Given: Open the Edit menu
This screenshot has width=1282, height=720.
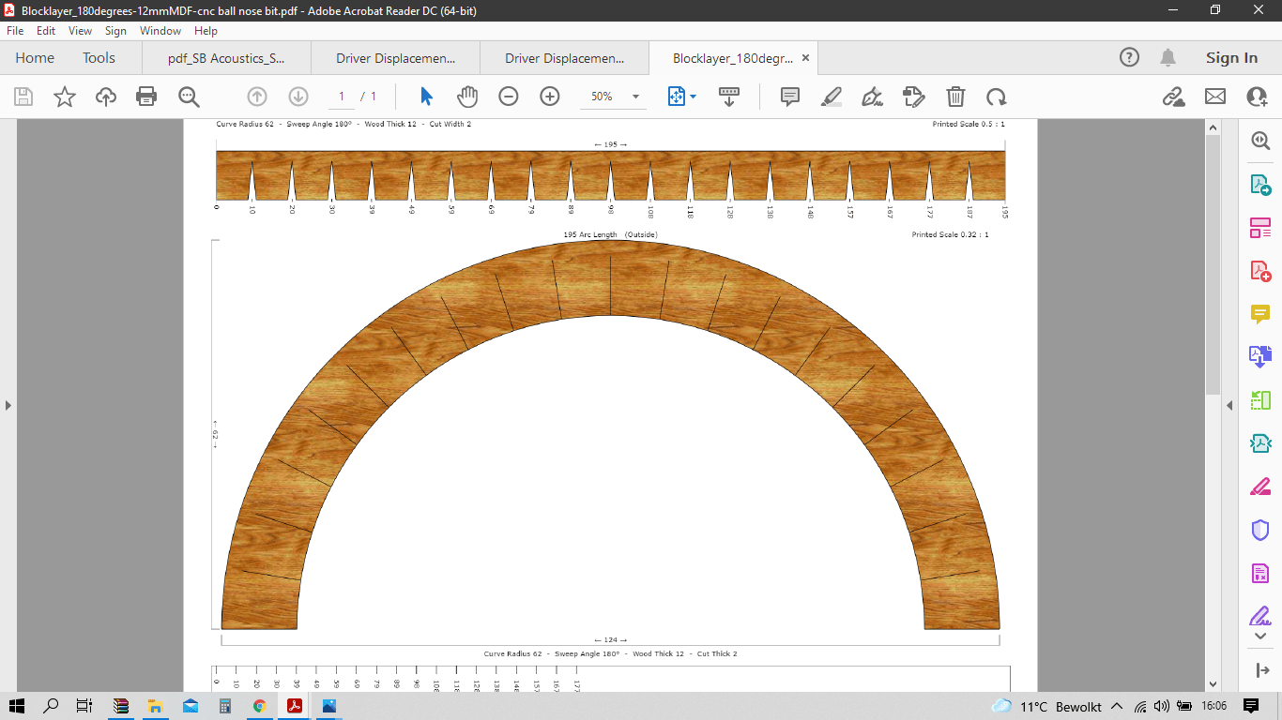Looking at the screenshot, I should 46,31.
